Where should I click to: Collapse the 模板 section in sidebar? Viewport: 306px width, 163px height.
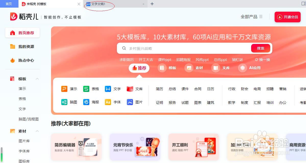(x=37, y=79)
